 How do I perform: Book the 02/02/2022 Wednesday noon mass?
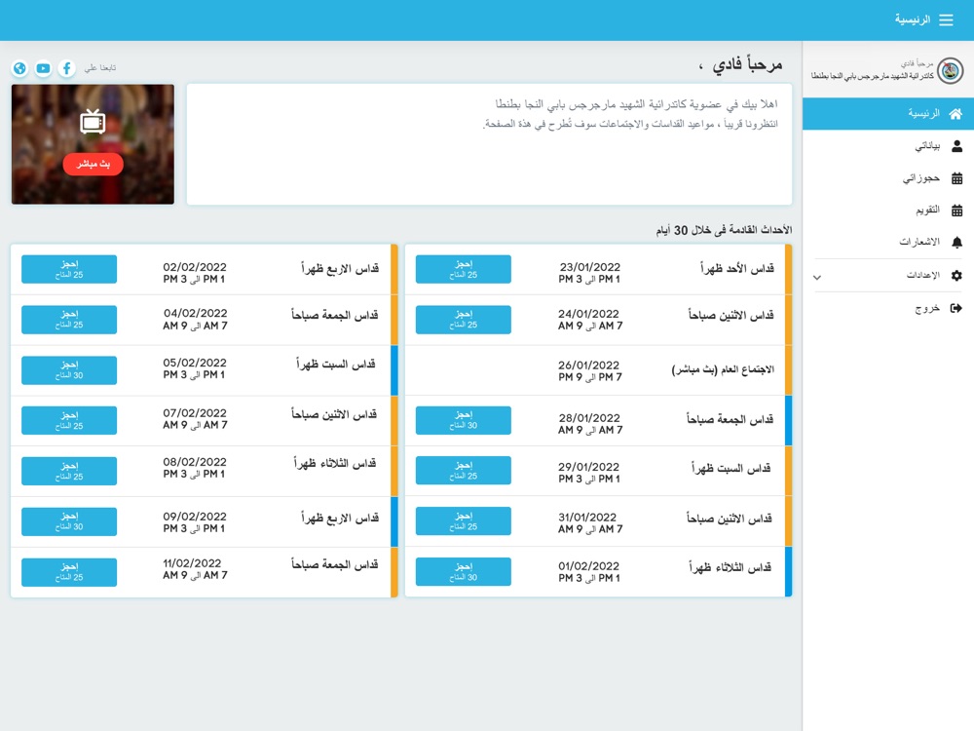(x=69, y=269)
